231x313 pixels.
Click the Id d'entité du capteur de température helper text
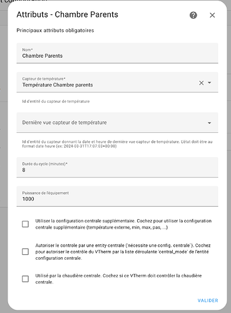coord(56,101)
